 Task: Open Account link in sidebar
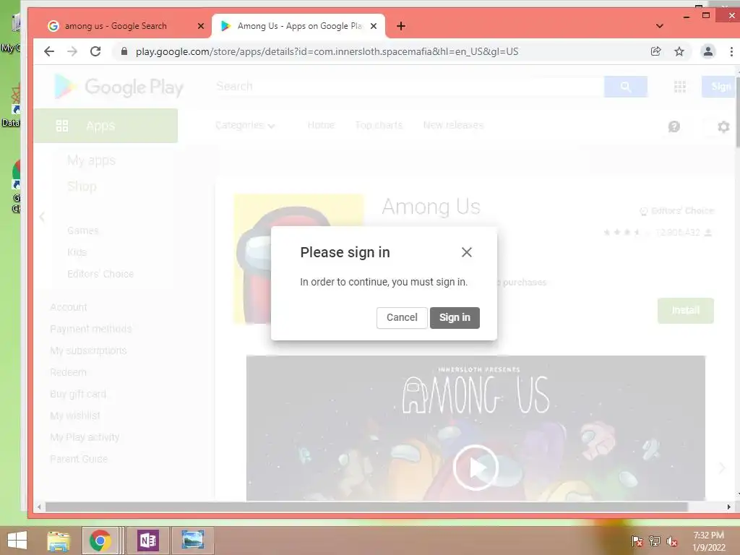tap(69, 307)
